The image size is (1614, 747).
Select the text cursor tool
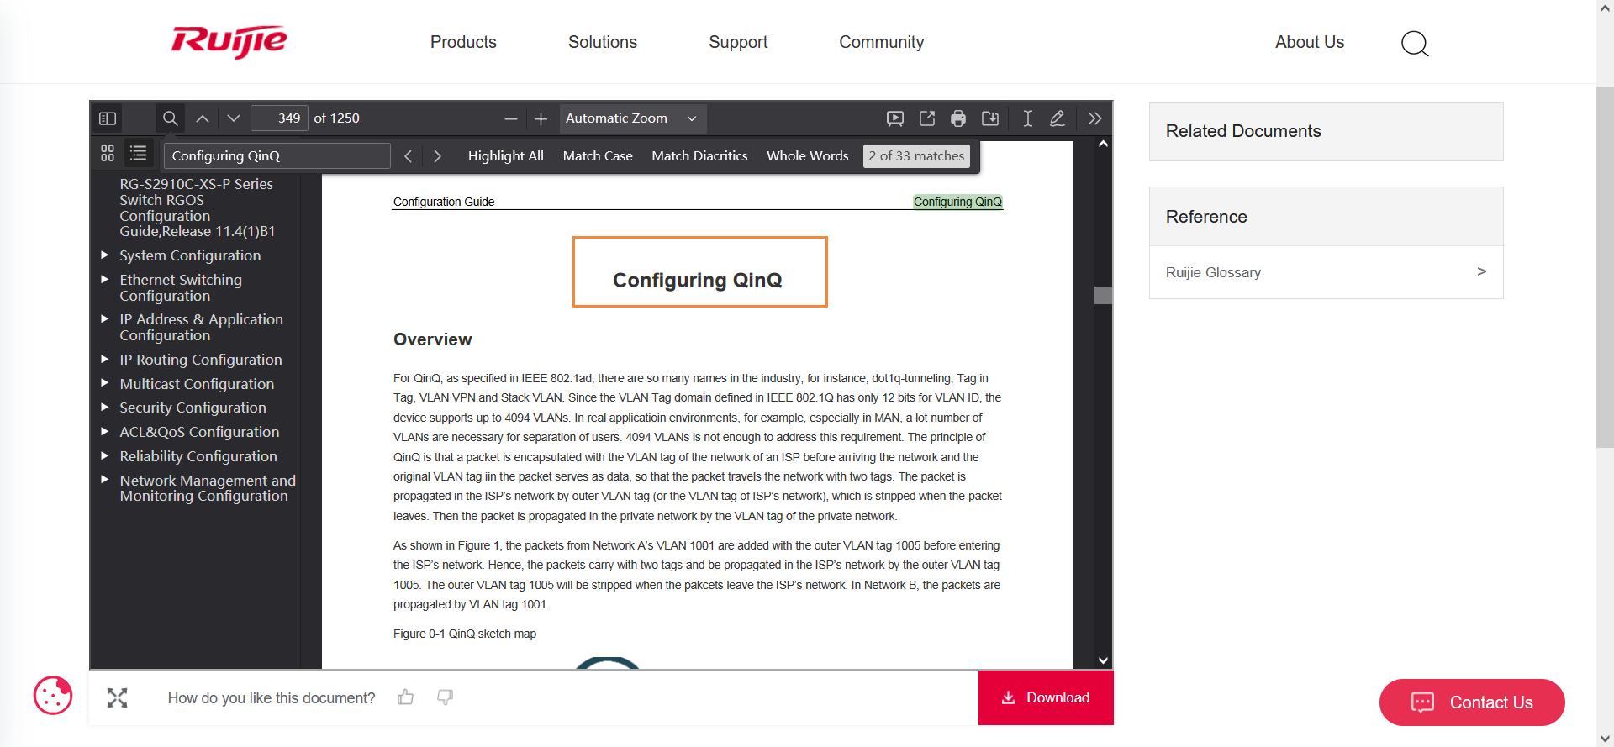pyautogui.click(x=1027, y=118)
